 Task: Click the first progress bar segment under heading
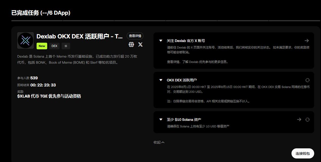[37, 20]
